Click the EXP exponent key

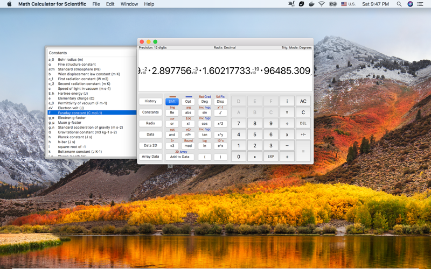pos(271,157)
